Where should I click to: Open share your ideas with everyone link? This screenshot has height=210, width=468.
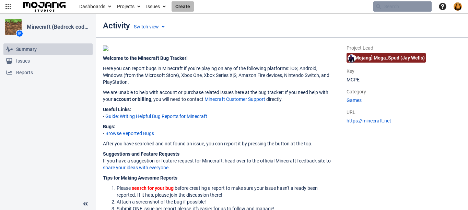pyautogui.click(x=136, y=168)
